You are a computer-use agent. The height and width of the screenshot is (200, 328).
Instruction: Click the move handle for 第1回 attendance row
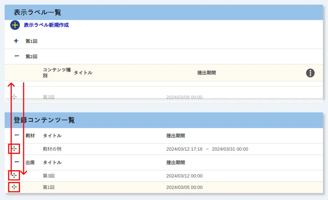(x=14, y=187)
